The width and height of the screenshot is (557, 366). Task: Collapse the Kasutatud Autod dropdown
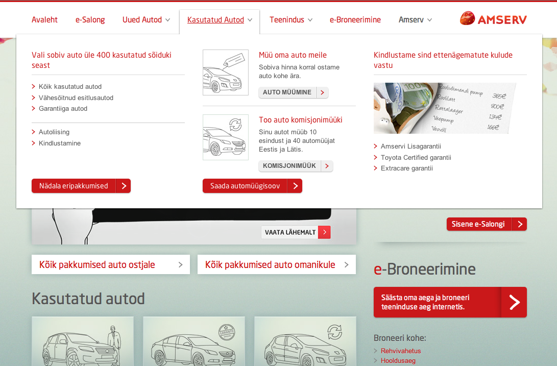pos(220,20)
